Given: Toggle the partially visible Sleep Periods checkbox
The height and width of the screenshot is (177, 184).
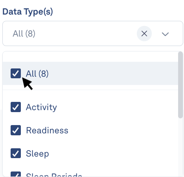Looking at the screenshot, I should pos(16,174).
